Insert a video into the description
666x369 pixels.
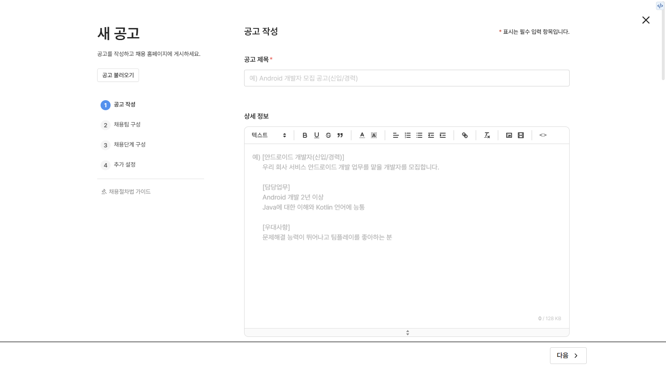[520, 135]
